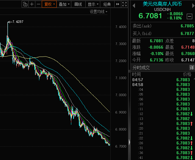Click the 最低 value 6.7060

[x=188, y=54]
